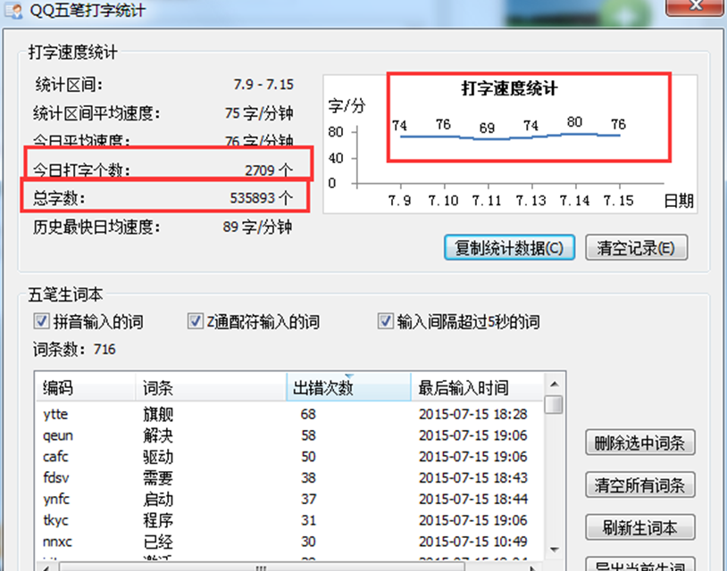Click the vertical scrollbar thumb of word list

554,405
